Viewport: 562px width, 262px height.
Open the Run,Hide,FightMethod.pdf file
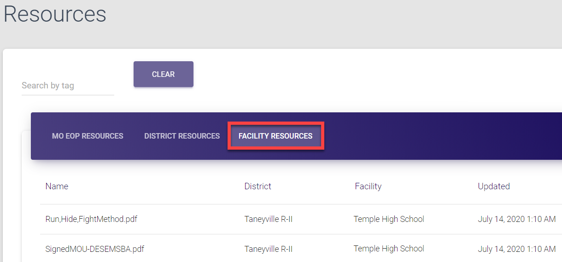(x=91, y=219)
